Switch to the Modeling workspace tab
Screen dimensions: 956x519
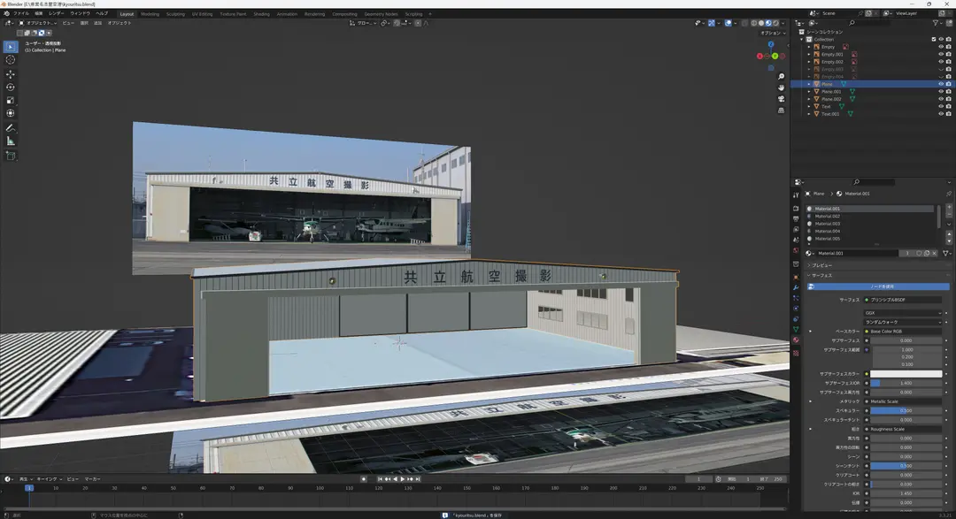[x=150, y=14]
